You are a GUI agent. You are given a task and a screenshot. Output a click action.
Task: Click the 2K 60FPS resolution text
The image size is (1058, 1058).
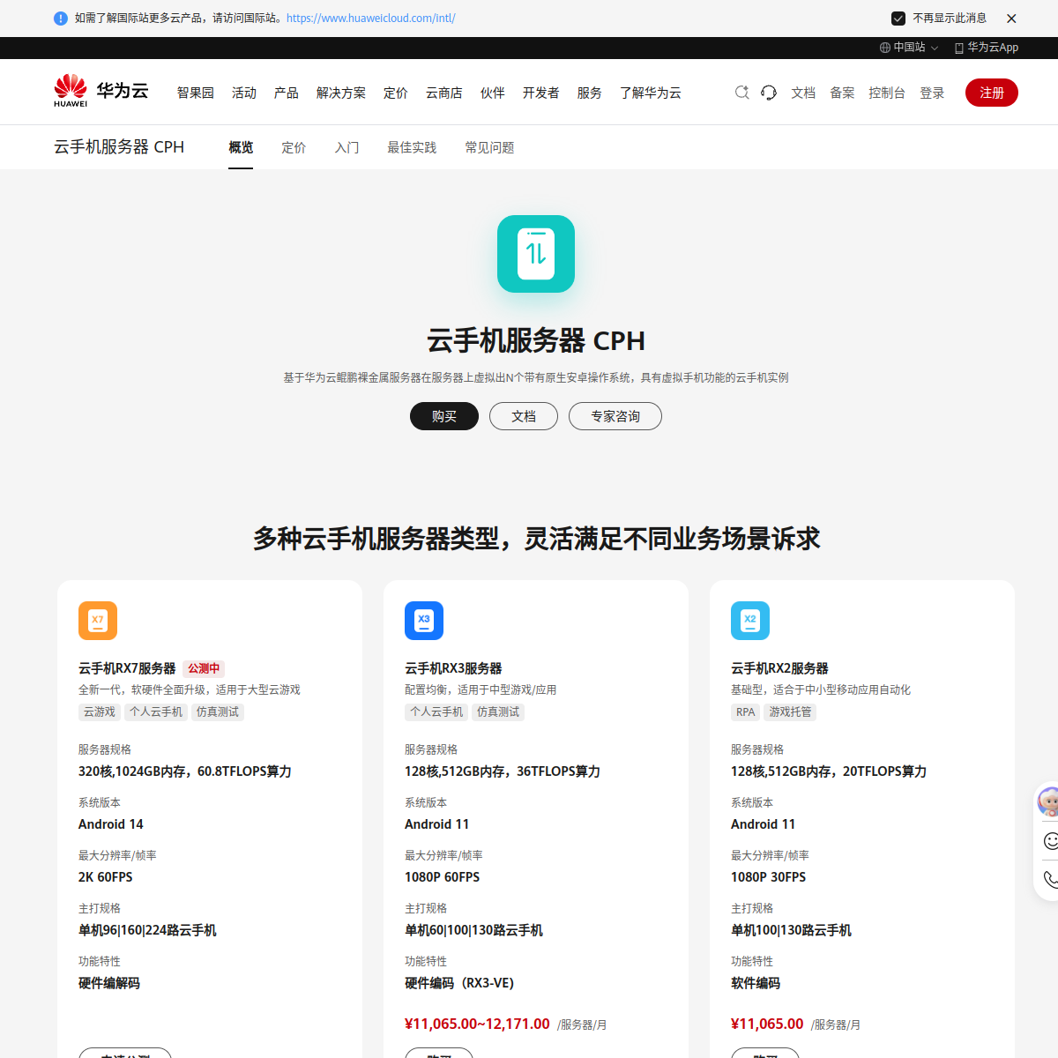tap(106, 877)
